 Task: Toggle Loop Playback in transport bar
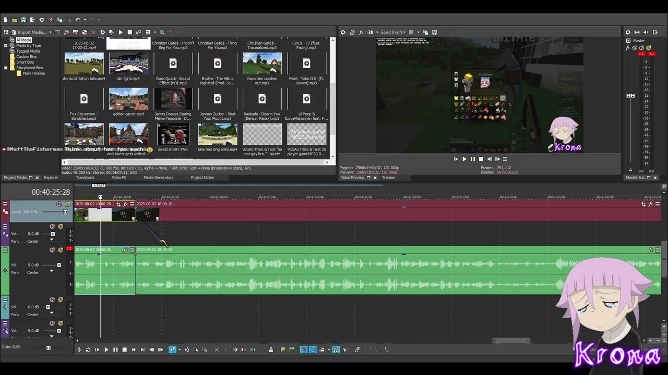pyautogui.click(x=88, y=350)
